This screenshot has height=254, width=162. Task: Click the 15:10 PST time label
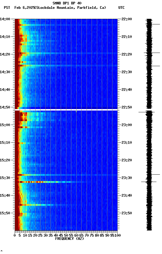coord(5,143)
